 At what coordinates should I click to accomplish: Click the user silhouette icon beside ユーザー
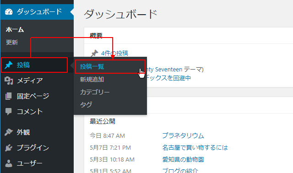pyautogui.click(x=9, y=163)
